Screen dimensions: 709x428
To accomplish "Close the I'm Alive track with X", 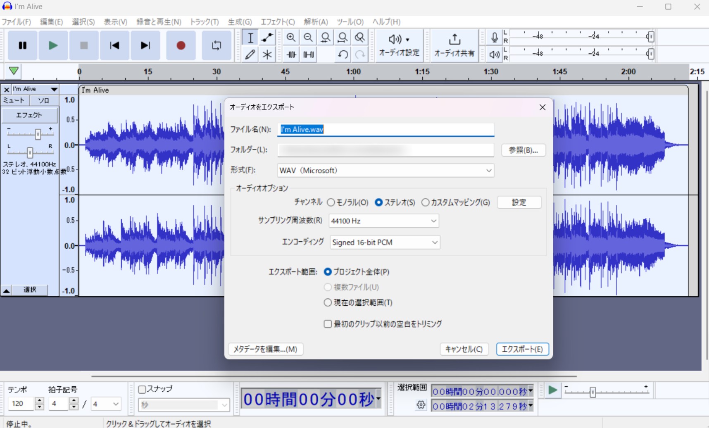I will coord(6,89).
